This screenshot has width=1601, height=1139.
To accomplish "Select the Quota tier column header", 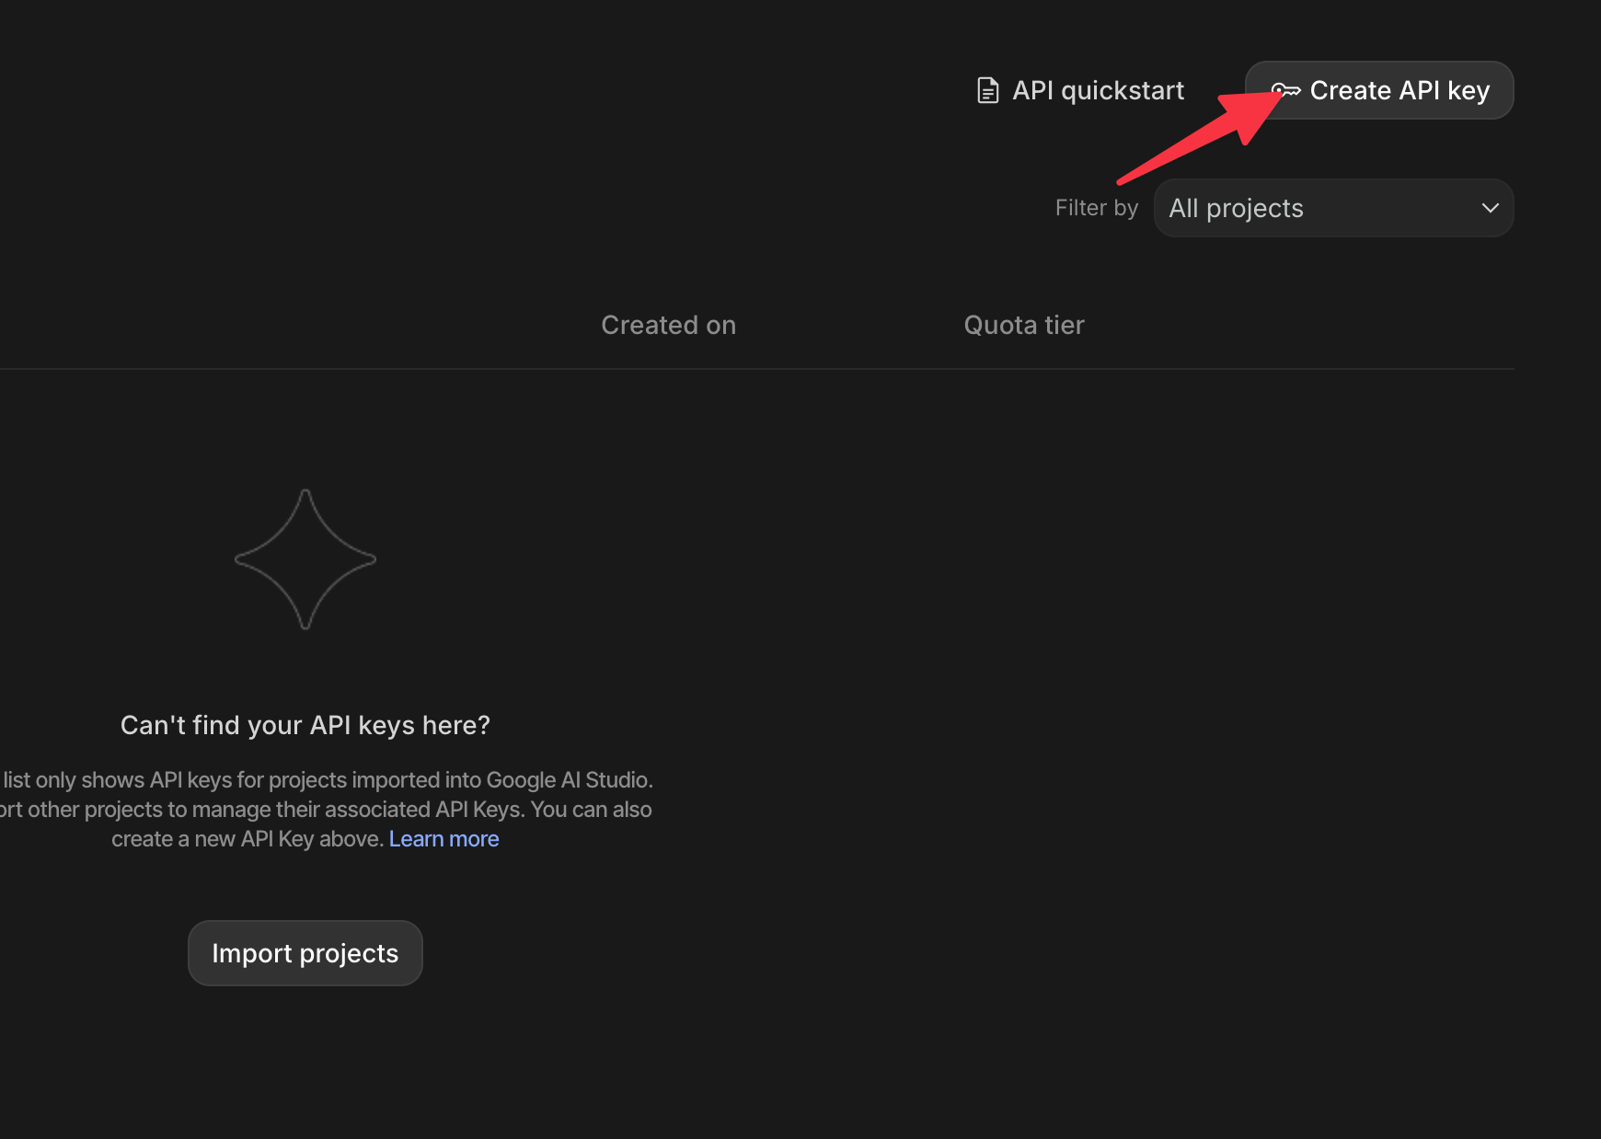I will pos(1023,325).
